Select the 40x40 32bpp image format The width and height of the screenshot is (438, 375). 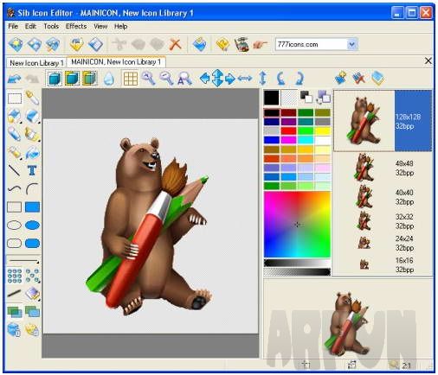click(383, 196)
